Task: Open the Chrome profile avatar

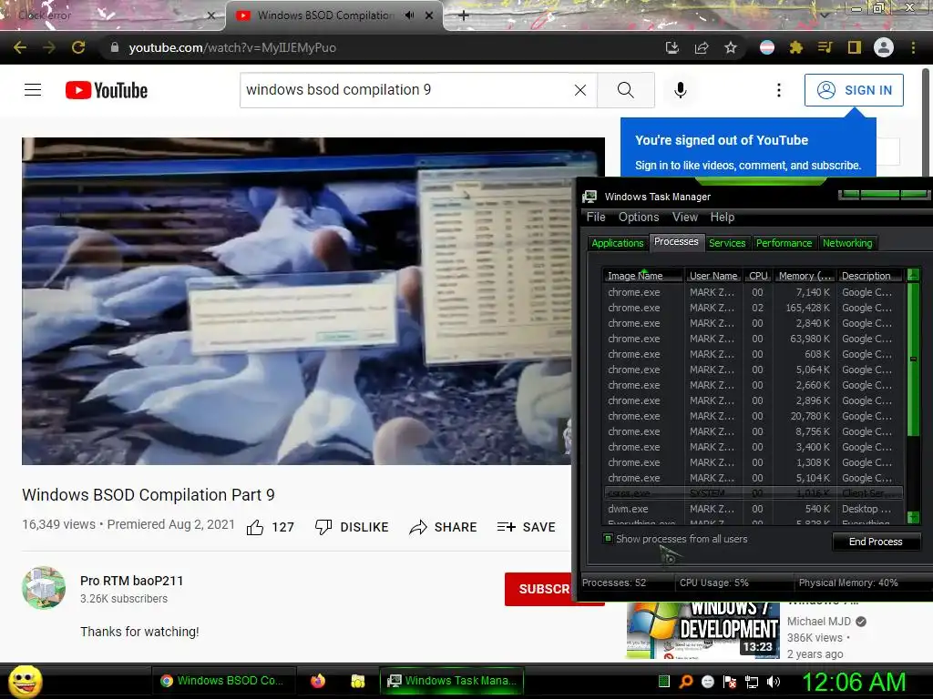Action: click(884, 47)
